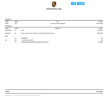Click the CB interior option code

pyautogui.click(x=15, y=33)
